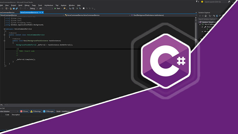This screenshot has width=238, height=134.
Task: Open the Architecture menu
Action: [49, 5]
